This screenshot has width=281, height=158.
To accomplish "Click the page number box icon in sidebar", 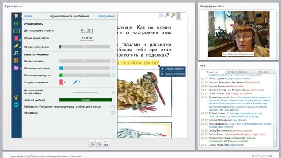I will 16,31.
